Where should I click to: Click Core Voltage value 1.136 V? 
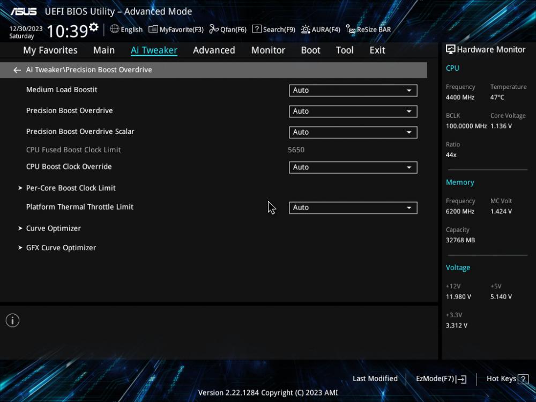tap(501, 126)
